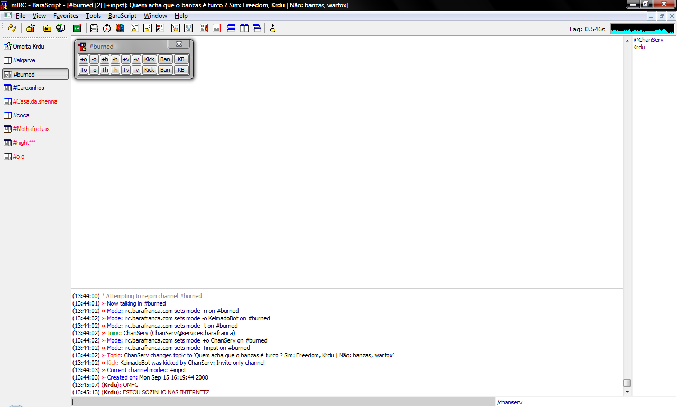Viewport: 677px width, 407px height.
Task: Click the Notify list icon
Action: click(204, 29)
